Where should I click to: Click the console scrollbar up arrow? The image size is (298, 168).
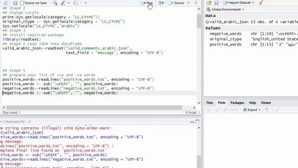199,128
